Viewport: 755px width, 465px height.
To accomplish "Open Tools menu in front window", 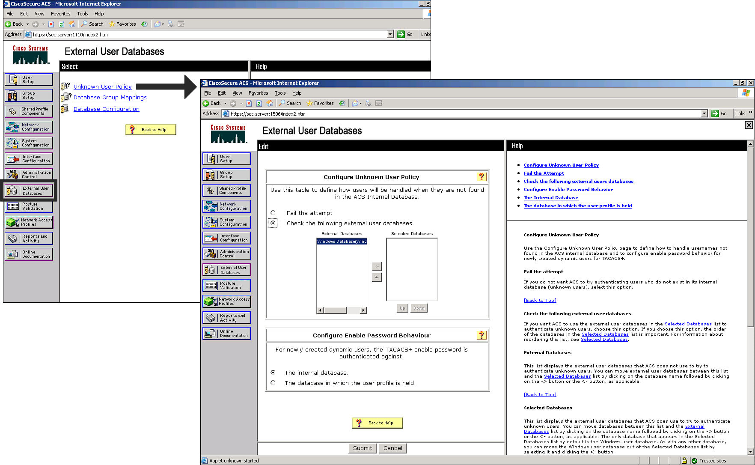I will 280,93.
